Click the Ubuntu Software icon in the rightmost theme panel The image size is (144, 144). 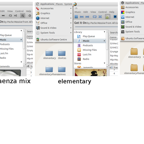click(123, 39)
